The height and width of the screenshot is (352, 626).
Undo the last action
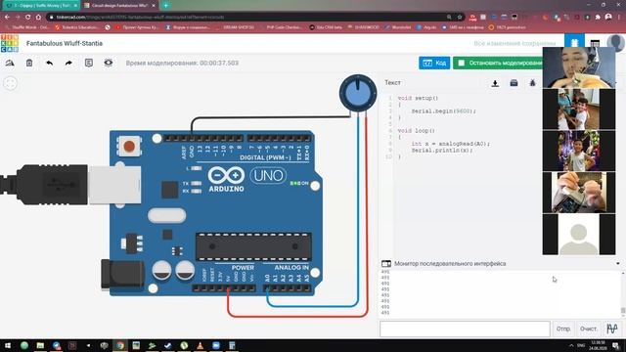click(x=49, y=63)
